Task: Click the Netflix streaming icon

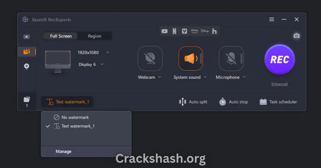Action: [174, 31]
